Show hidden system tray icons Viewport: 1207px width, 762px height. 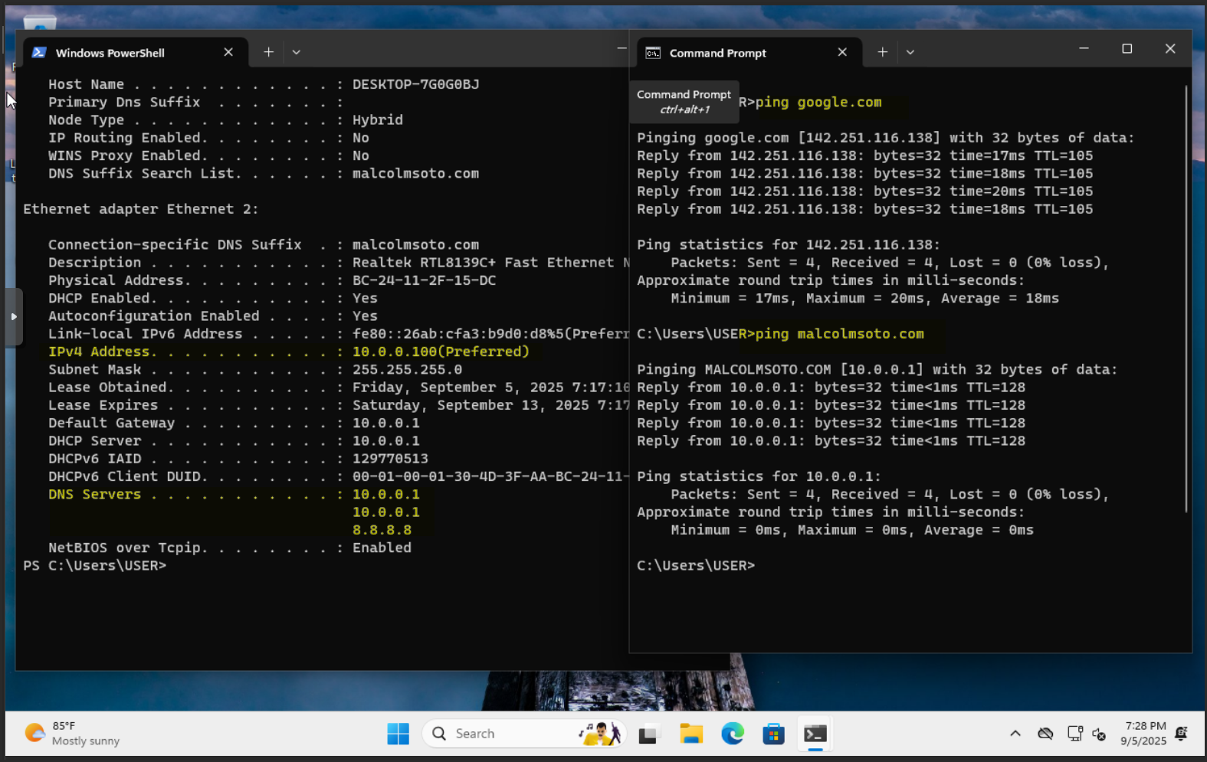pyautogui.click(x=1015, y=734)
